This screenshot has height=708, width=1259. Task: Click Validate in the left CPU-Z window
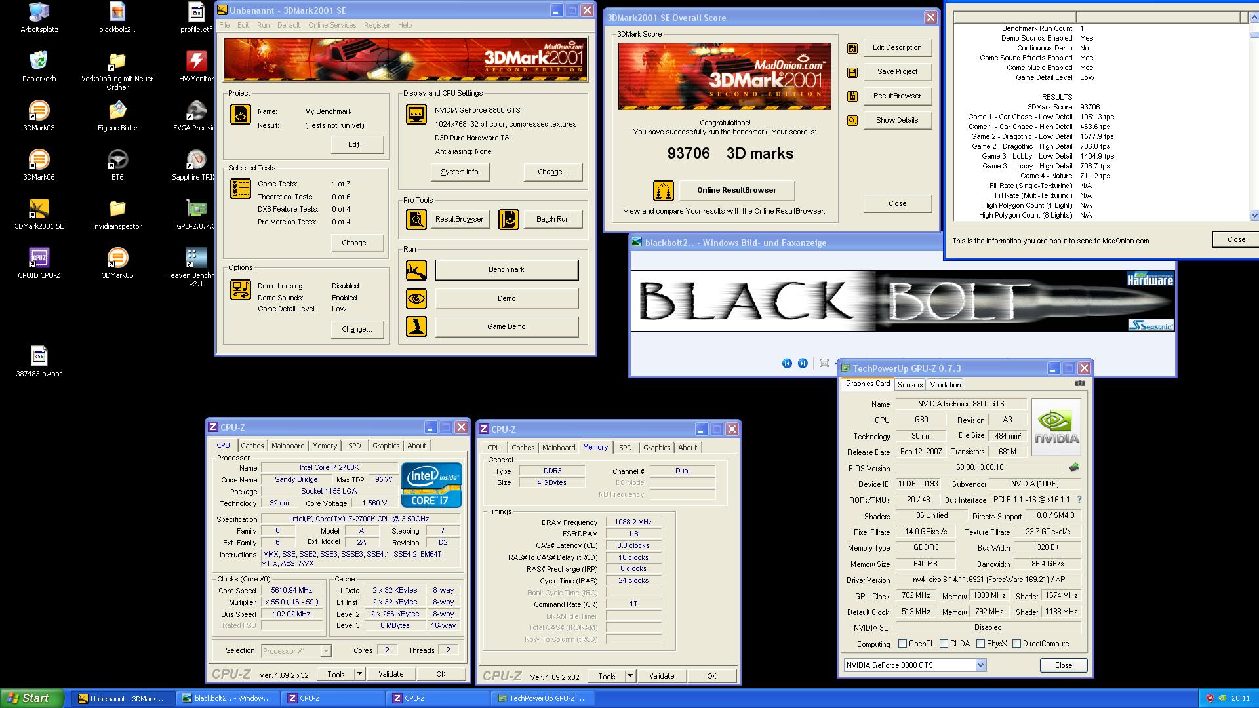[391, 674]
